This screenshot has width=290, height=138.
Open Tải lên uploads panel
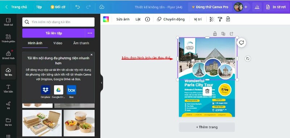click(8, 72)
